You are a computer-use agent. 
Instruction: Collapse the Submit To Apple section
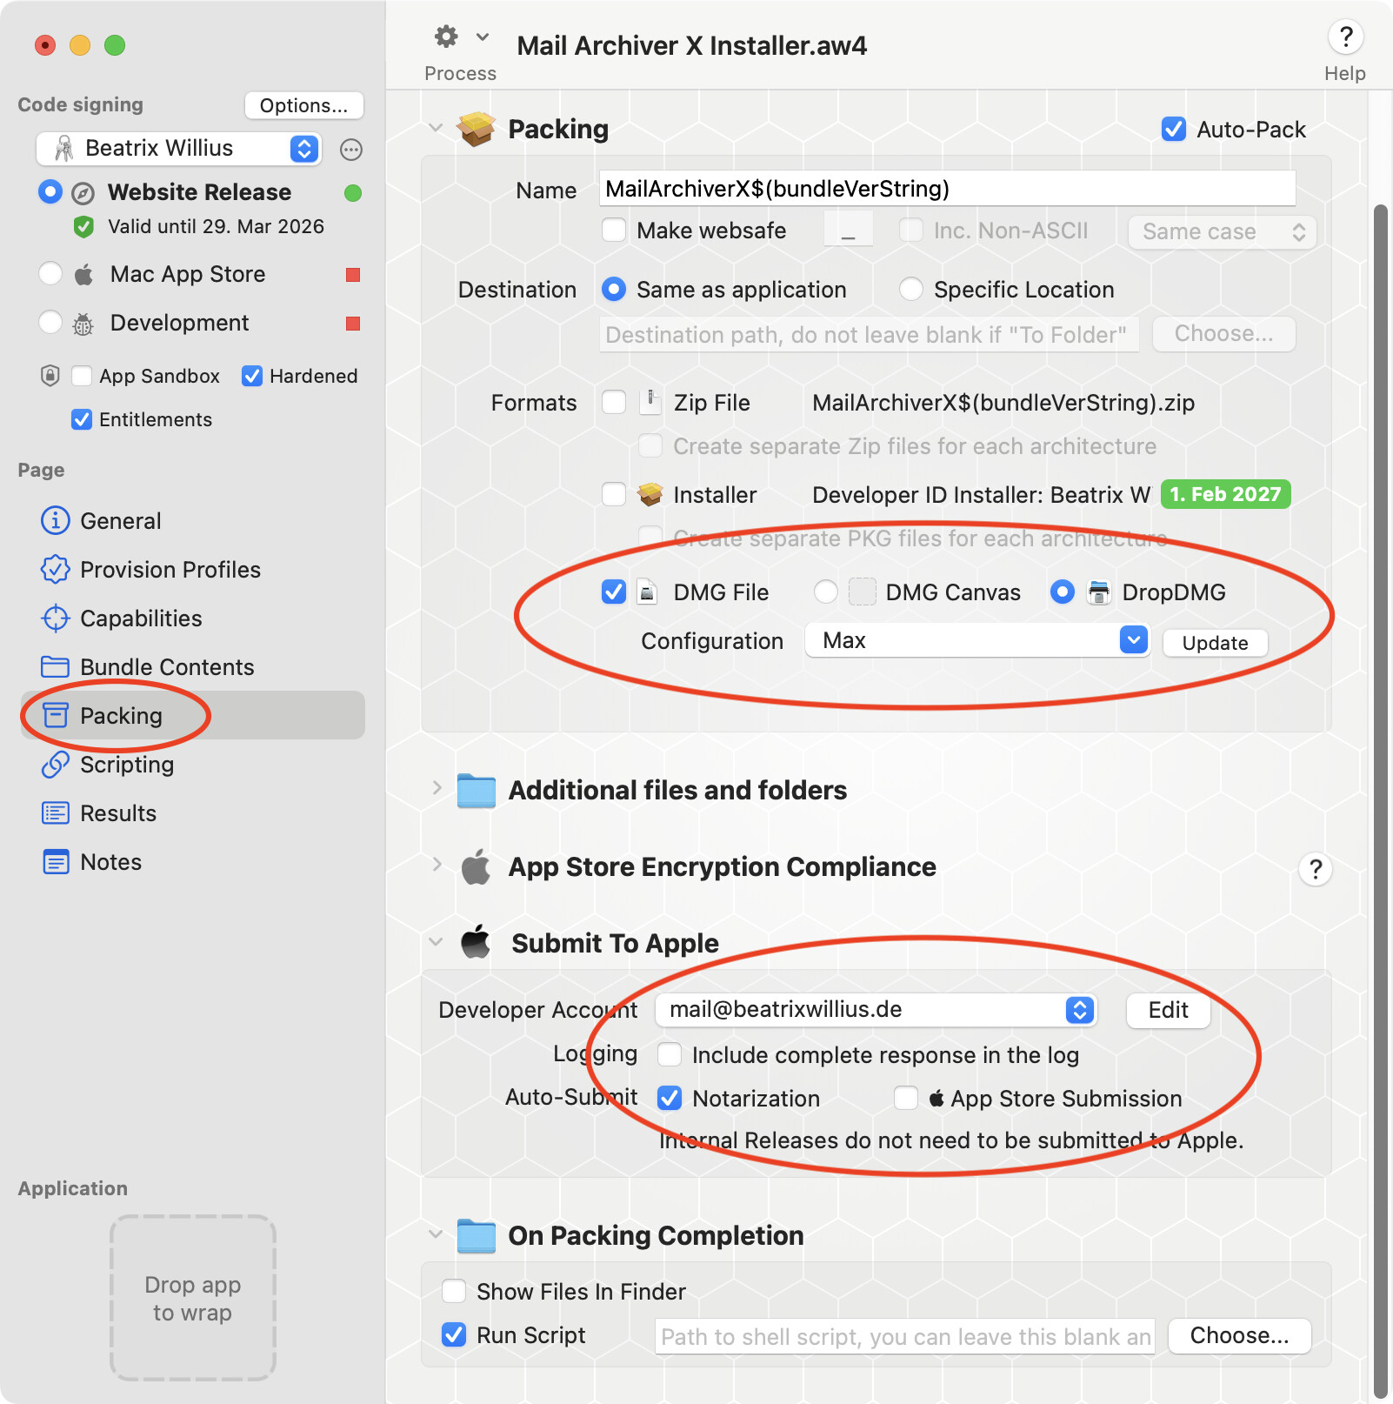[436, 942]
